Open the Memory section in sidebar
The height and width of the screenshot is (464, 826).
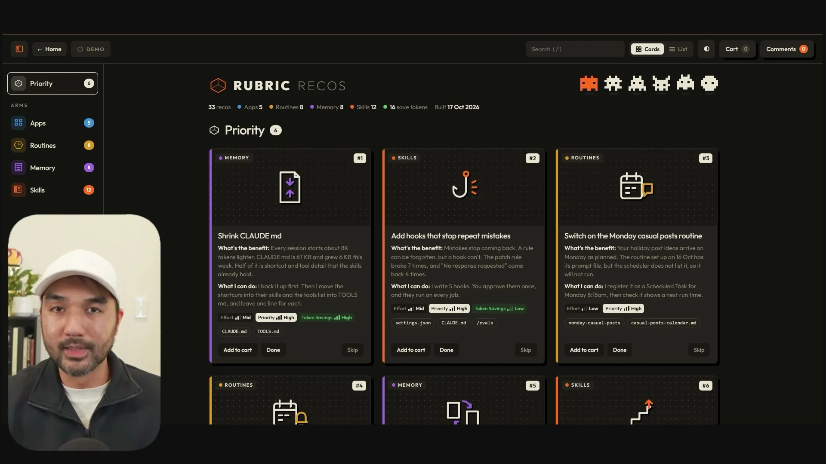[x=52, y=168]
